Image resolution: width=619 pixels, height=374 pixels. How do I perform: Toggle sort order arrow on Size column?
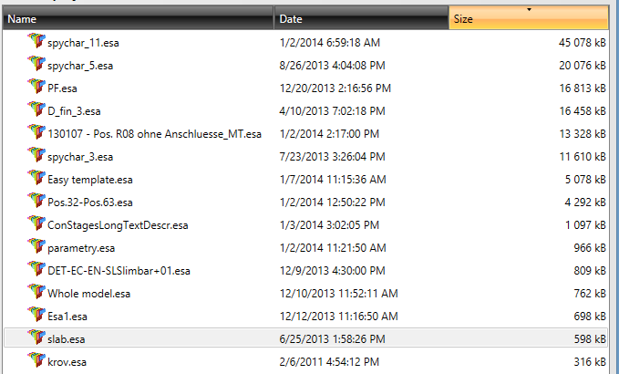pyautogui.click(x=529, y=10)
